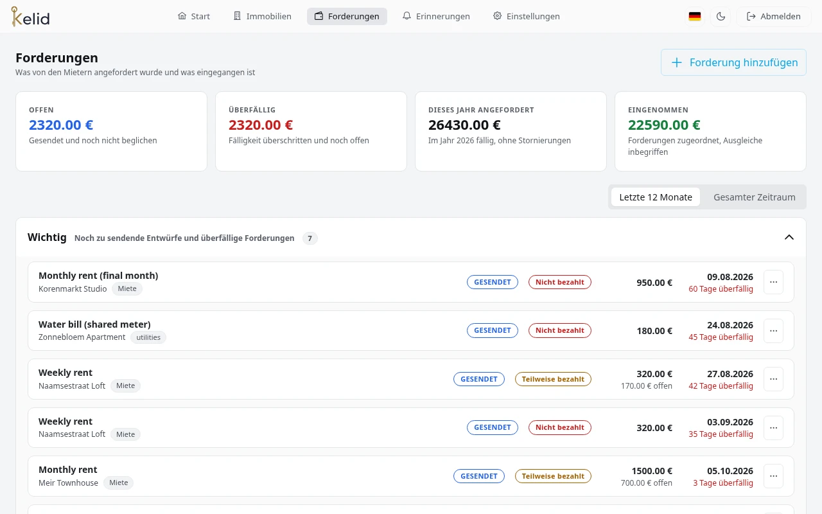
Task: Open options menu for Water bill row
Action: click(773, 330)
